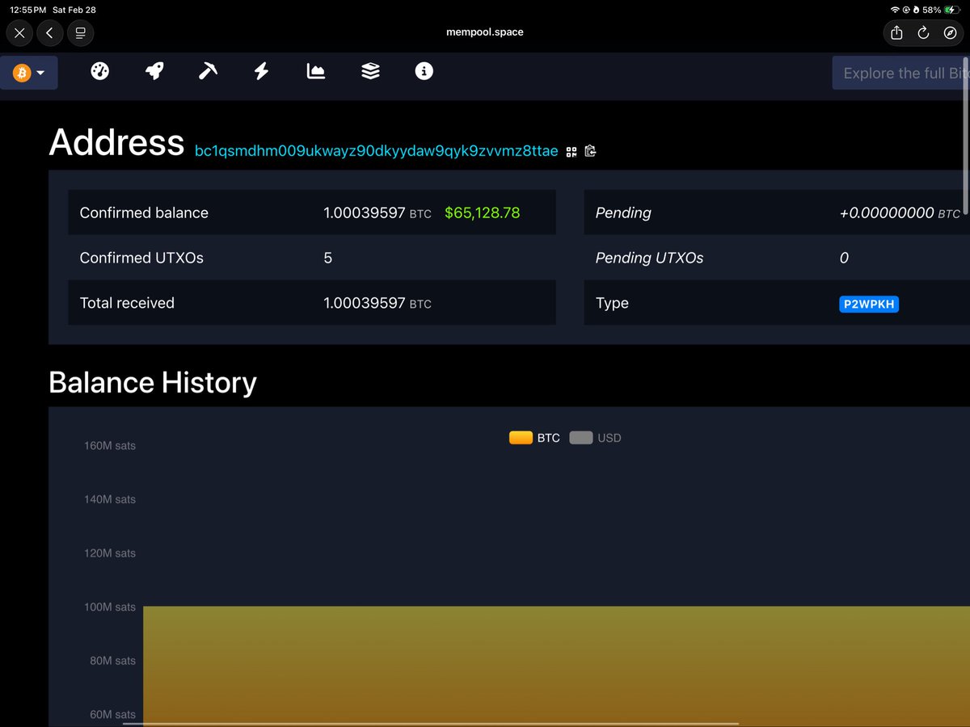
Task: Close the in-app browser with X
Action: (x=20, y=33)
